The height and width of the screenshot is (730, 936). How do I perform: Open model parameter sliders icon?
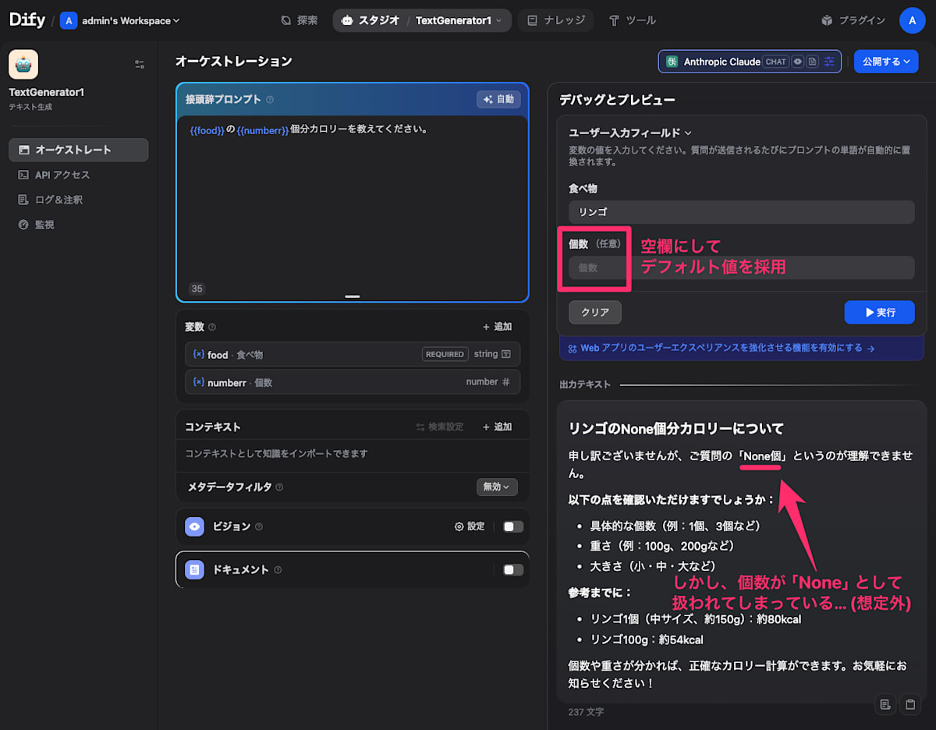[x=830, y=62]
